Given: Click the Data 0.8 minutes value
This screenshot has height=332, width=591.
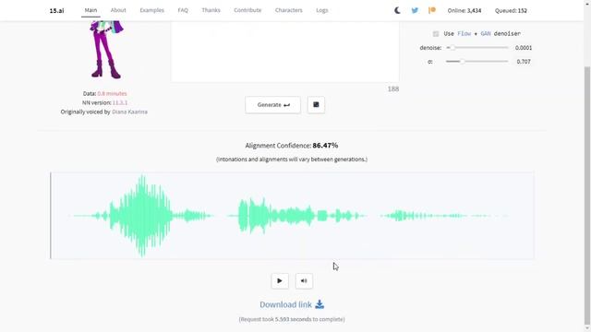Looking at the screenshot, I should point(112,94).
